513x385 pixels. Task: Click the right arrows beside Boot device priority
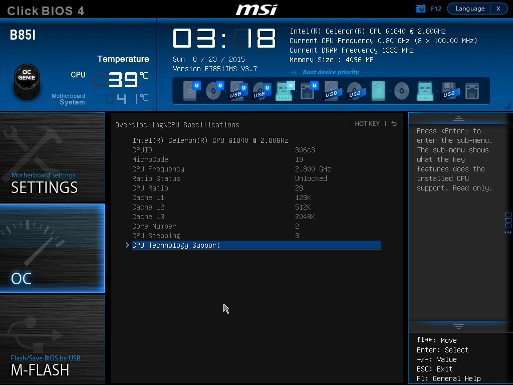(369, 72)
